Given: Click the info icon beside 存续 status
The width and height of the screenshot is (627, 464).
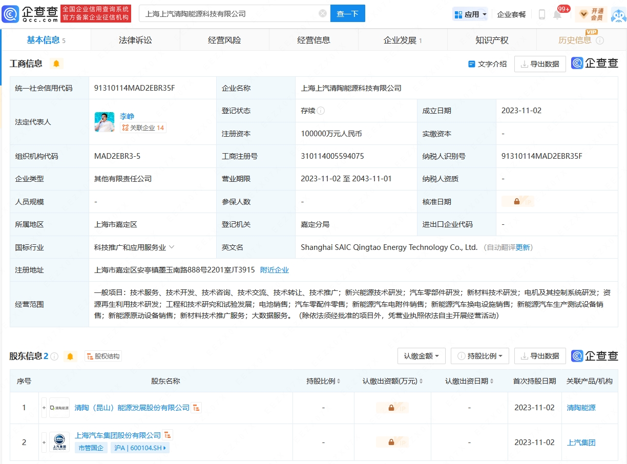Looking at the screenshot, I should pyautogui.click(x=321, y=111).
